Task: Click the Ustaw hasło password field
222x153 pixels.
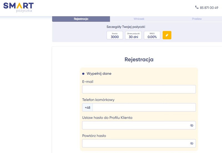Action: [x=135, y=125]
